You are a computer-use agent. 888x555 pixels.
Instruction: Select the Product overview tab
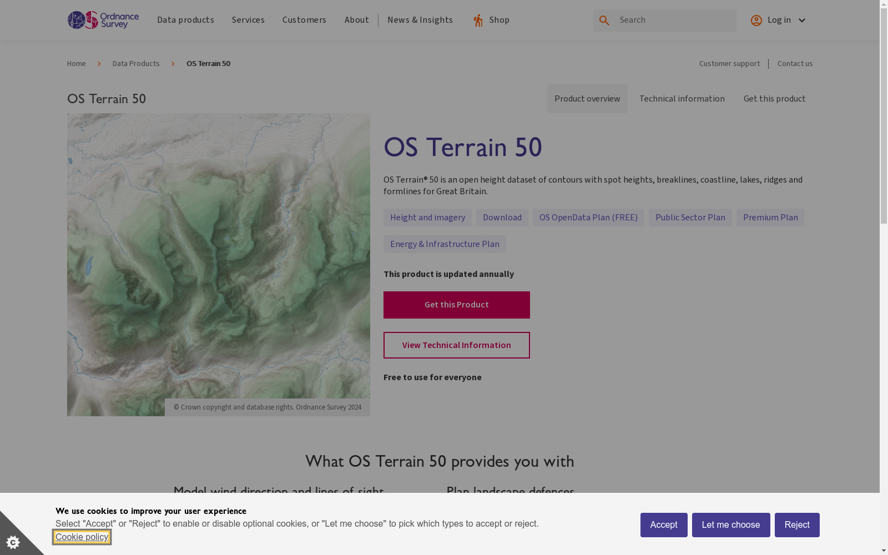587,99
